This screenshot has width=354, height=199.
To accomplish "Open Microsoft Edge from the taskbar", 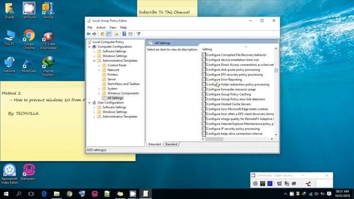I will tap(44, 194).
